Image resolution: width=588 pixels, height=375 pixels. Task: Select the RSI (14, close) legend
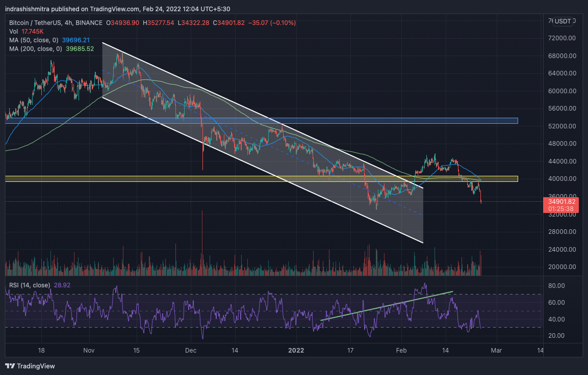pyautogui.click(x=29, y=285)
